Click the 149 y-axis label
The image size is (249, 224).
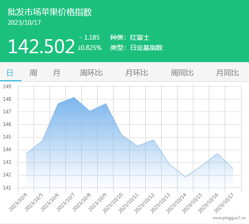(7, 86)
